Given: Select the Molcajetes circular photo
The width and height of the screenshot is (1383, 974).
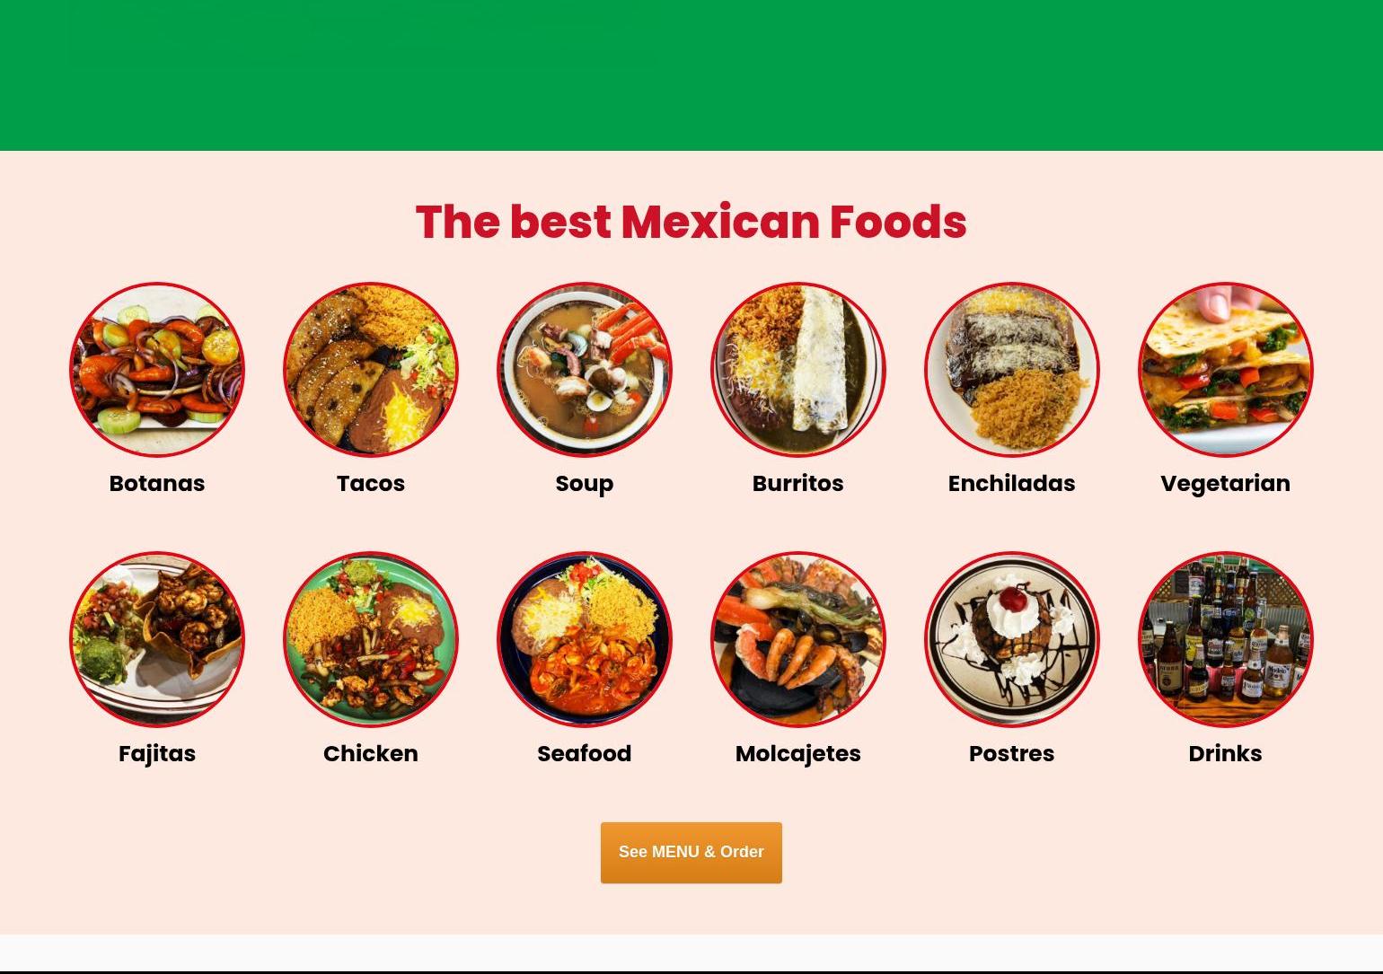Looking at the screenshot, I should (x=798, y=639).
